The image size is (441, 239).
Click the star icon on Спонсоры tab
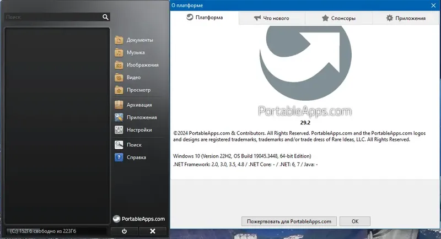coord(325,18)
